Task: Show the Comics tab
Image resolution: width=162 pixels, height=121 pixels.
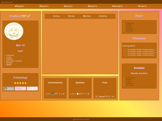Action: (x=103, y=16)
